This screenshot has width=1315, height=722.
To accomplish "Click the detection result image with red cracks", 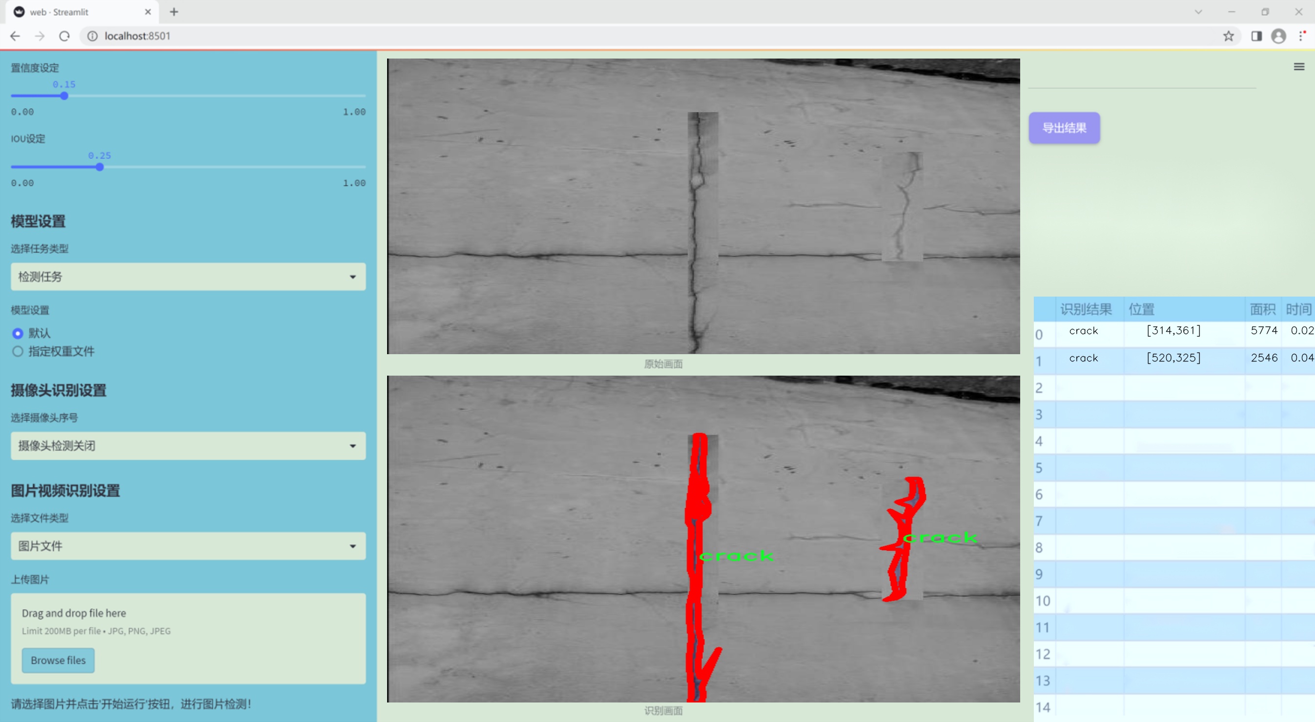I will click(703, 539).
